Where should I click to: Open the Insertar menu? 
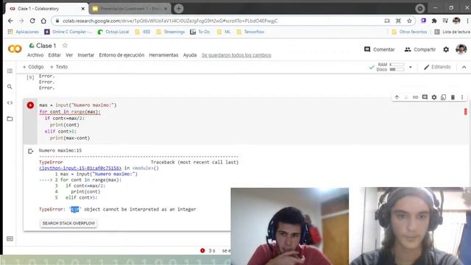coord(86,55)
